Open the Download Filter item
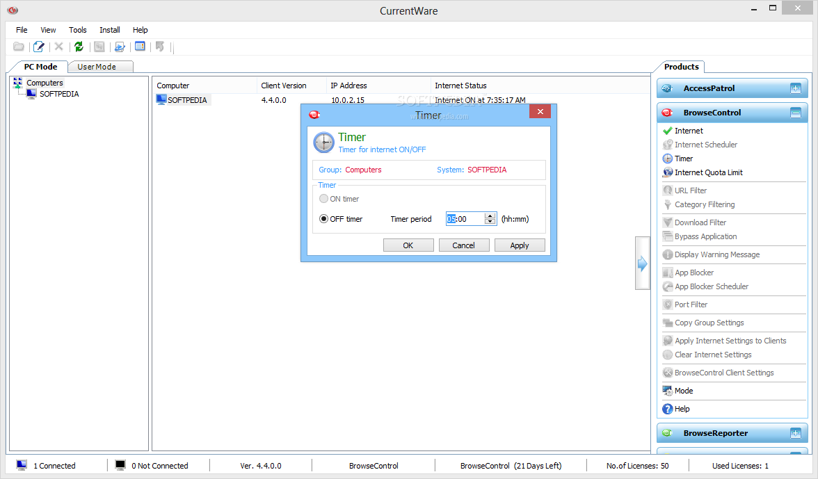818x479 pixels. (694, 222)
